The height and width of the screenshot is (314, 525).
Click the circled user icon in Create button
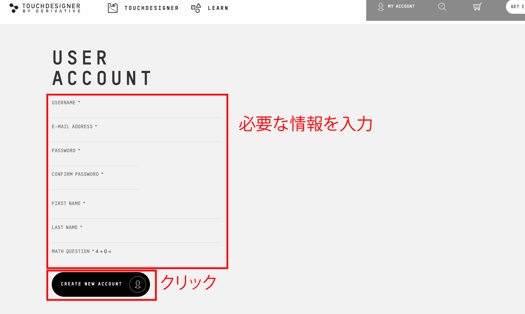(138, 284)
